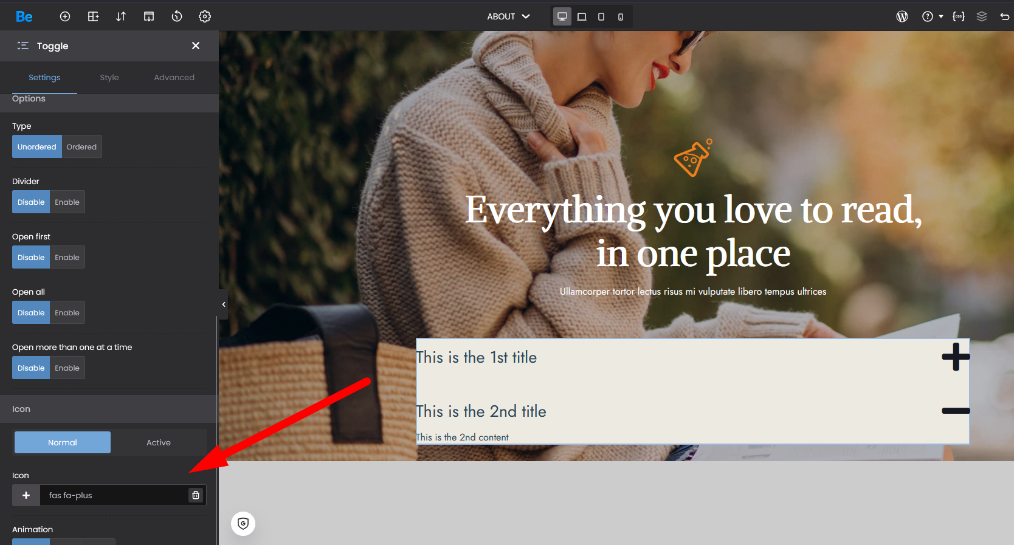Viewport: 1014px width, 545px height.
Task: Open the revision history icon
Action: coord(177,16)
